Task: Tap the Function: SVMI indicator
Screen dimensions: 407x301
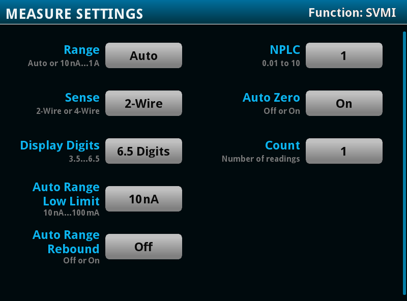Action: pyautogui.click(x=352, y=13)
